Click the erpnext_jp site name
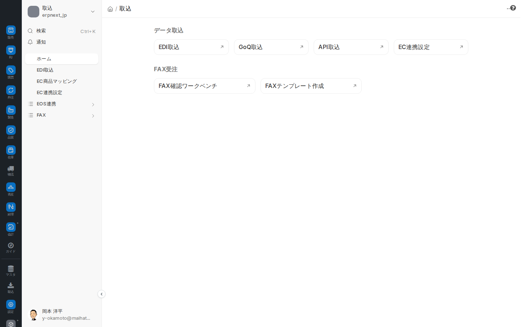 pos(55,15)
